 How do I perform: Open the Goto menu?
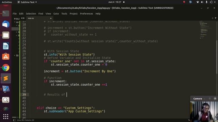pyautogui.click(x=56, y=14)
